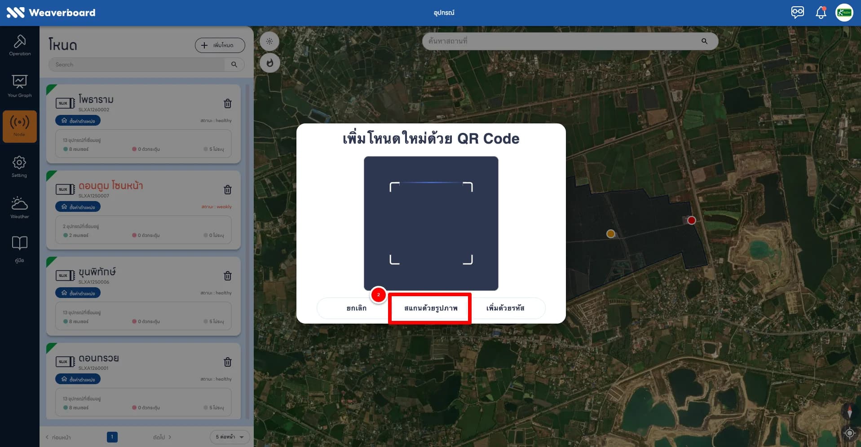Viewport: 861px width, 447px height.
Task: Click the Weaverboard logo
Action: (51, 13)
